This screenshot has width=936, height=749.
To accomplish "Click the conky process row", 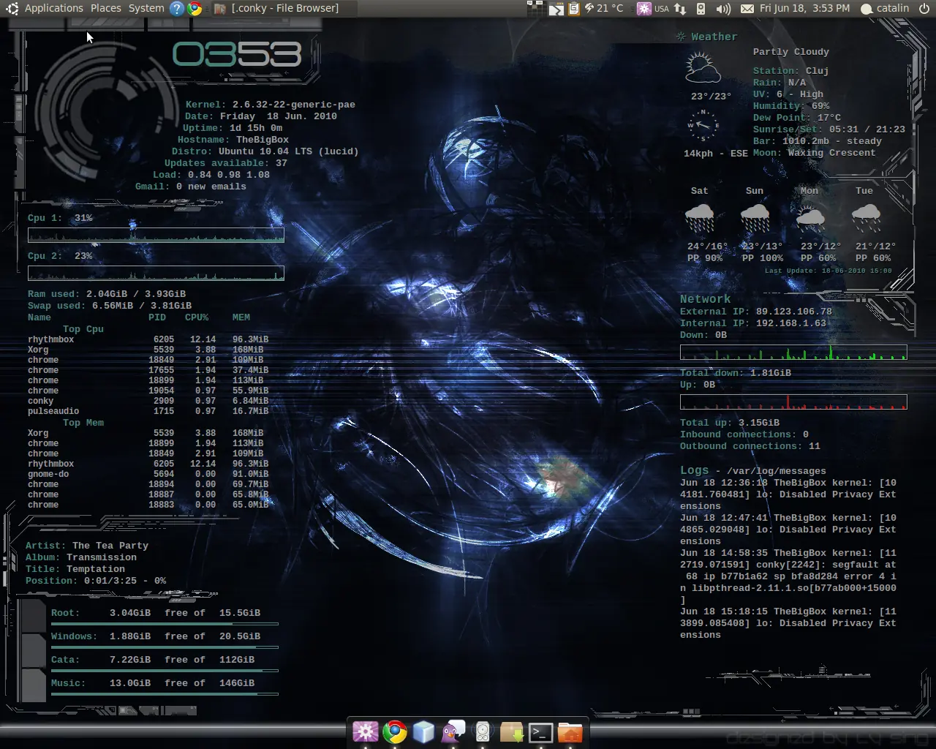I will pyautogui.click(x=148, y=401).
